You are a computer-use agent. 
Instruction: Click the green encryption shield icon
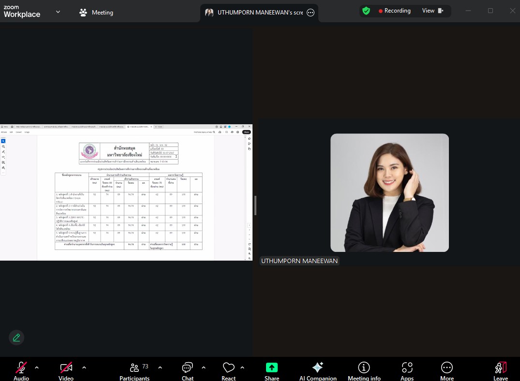[x=366, y=11]
